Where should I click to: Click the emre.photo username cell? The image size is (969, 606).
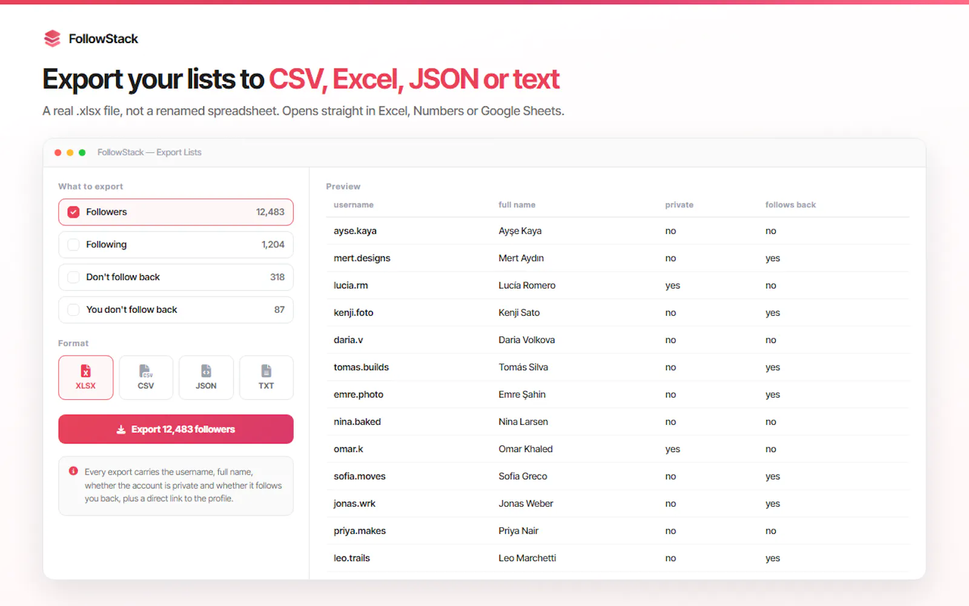tap(359, 395)
